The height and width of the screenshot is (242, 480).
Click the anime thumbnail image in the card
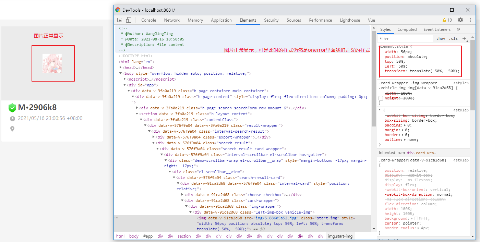(x=52, y=63)
